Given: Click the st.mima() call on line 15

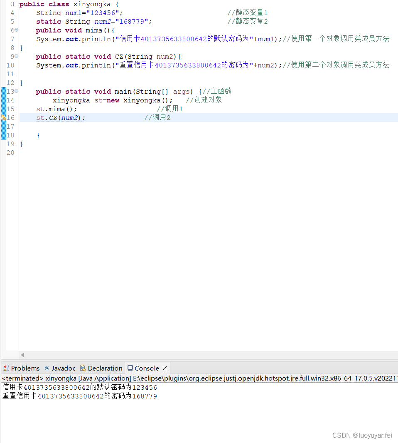Looking at the screenshot, I should pyautogui.click(x=57, y=110).
